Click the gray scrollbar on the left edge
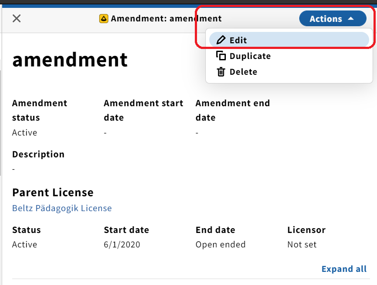The height and width of the screenshot is (285, 377). tap(1, 123)
